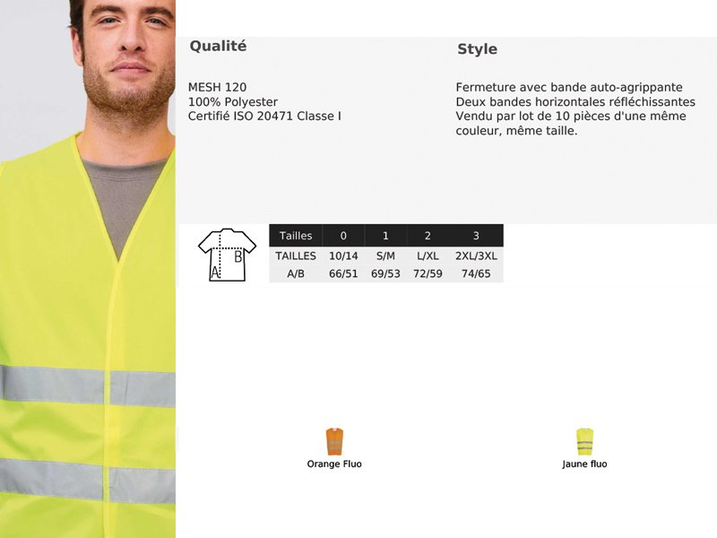Open the yellow vest model photo
The width and height of the screenshot is (717, 538).
click(x=88, y=269)
